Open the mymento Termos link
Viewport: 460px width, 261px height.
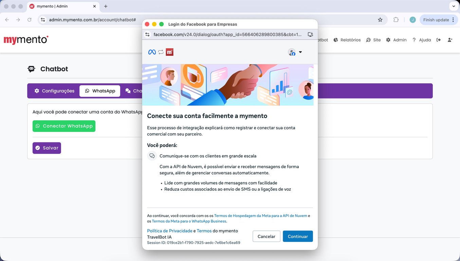pyautogui.click(x=204, y=231)
